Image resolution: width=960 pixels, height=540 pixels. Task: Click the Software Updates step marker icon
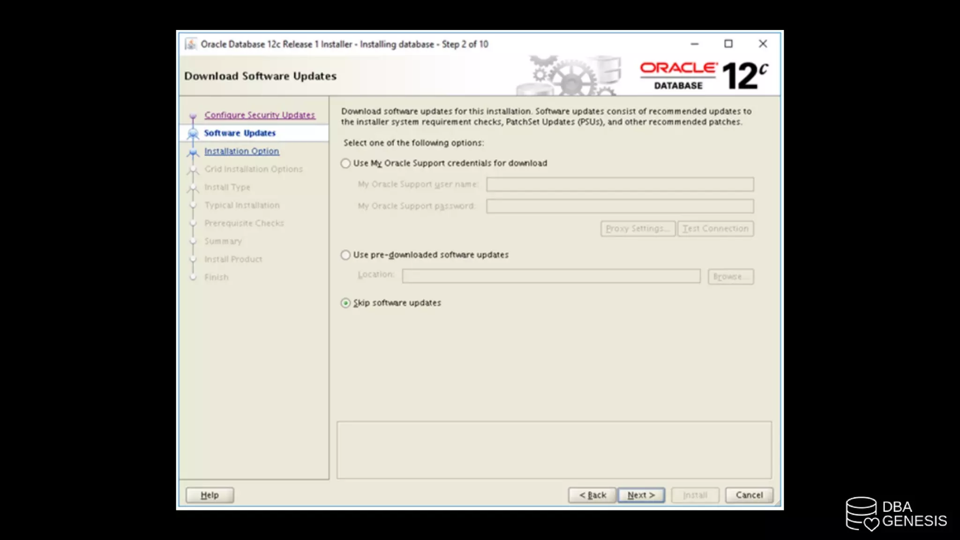193,134
